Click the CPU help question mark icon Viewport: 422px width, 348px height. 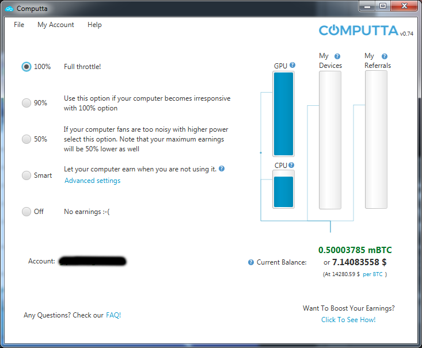tap(291, 165)
